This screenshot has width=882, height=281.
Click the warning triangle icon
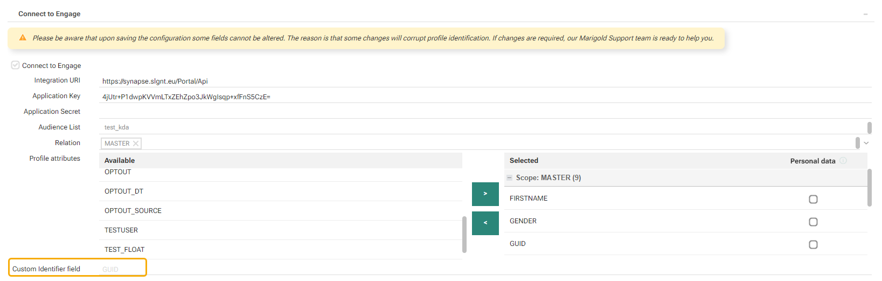point(23,38)
